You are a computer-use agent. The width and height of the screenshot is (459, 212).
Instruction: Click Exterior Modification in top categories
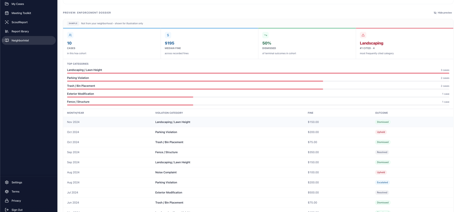(81, 94)
